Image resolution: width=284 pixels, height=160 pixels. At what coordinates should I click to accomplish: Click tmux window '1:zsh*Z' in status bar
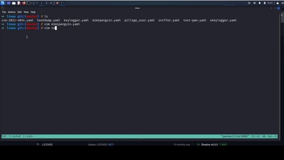tap(15, 136)
